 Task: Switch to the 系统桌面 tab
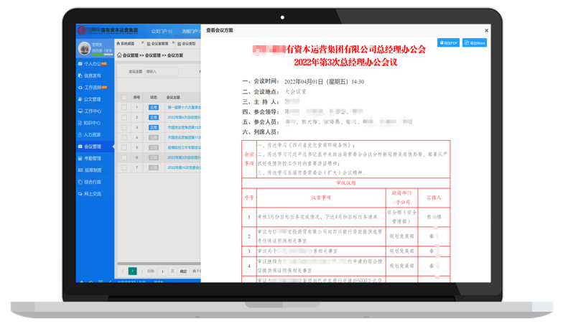click(x=126, y=43)
